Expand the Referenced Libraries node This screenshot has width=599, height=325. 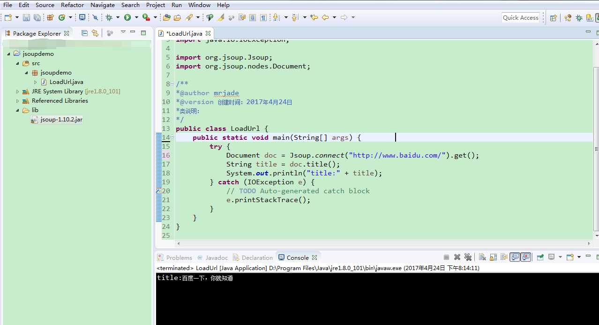(17, 101)
